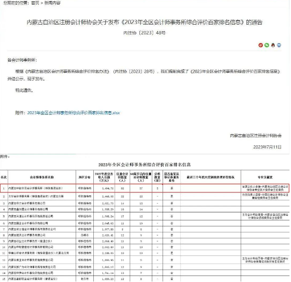The height and width of the screenshot is (282, 291).
Task: Share the notice via the WeChat icon
Action: (x=267, y=45)
